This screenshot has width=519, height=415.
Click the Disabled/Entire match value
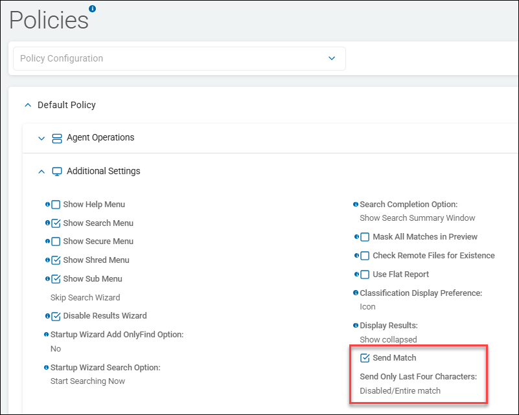point(401,391)
